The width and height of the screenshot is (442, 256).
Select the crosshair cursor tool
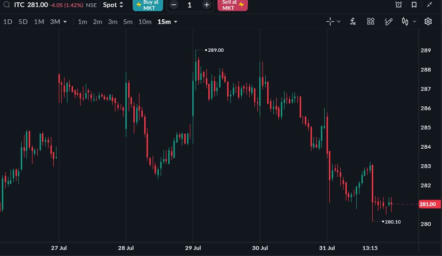pos(330,21)
